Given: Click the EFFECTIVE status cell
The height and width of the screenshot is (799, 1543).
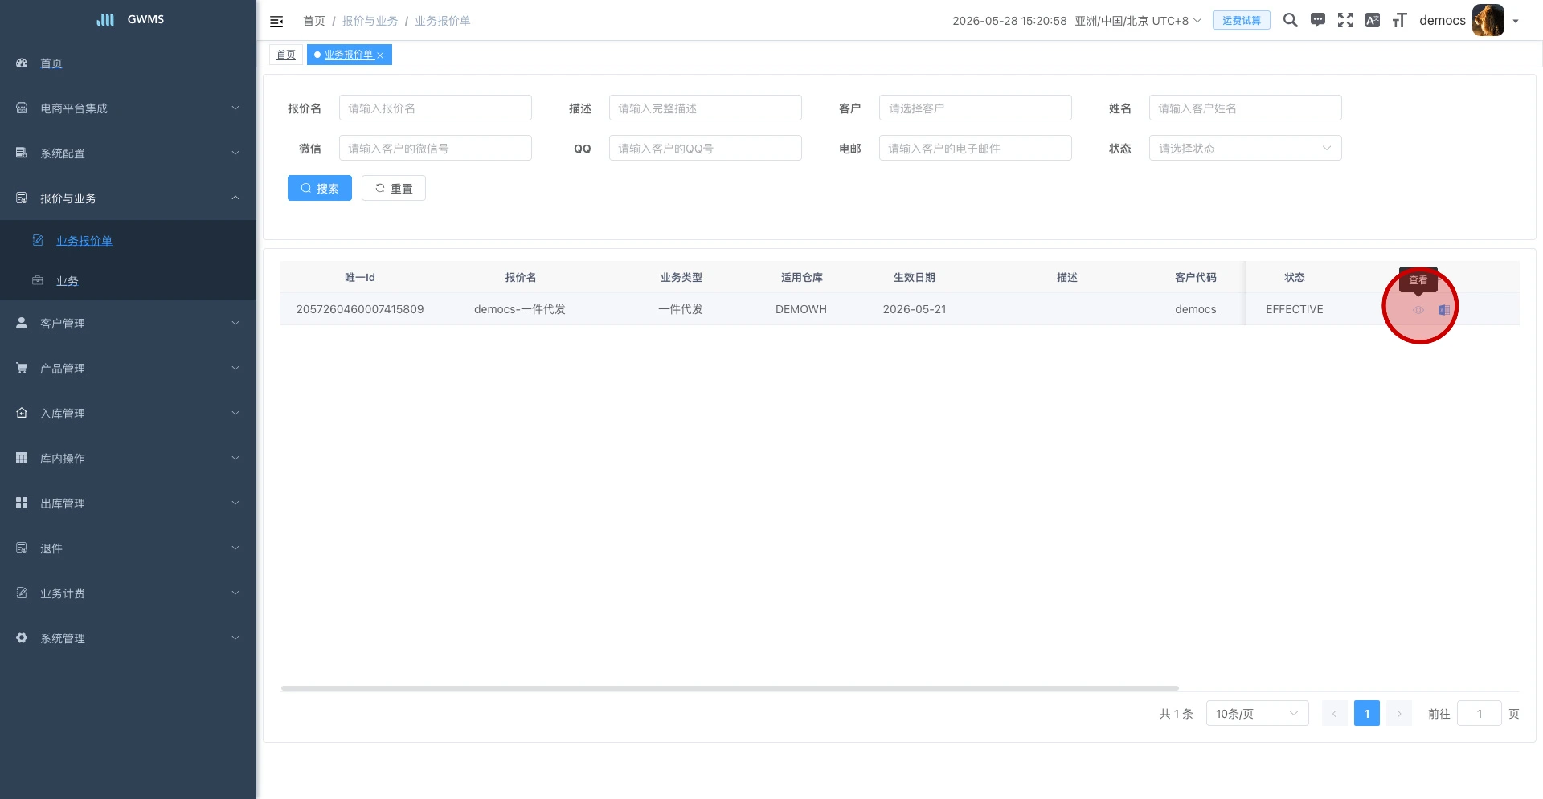Looking at the screenshot, I should [1295, 309].
